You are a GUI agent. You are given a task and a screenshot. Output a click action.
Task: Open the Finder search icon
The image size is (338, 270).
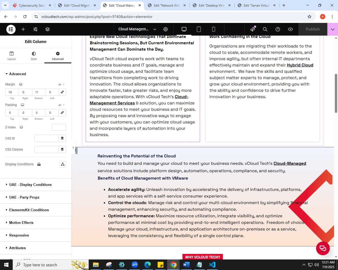tap(265, 29)
